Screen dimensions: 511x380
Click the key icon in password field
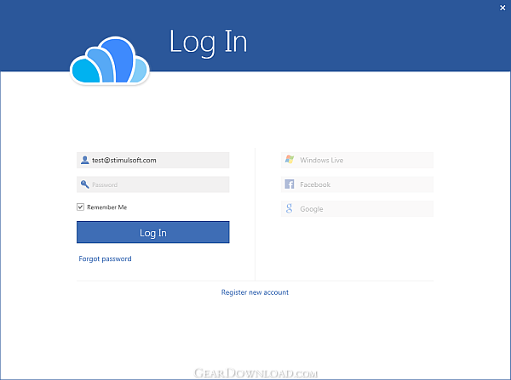click(84, 184)
